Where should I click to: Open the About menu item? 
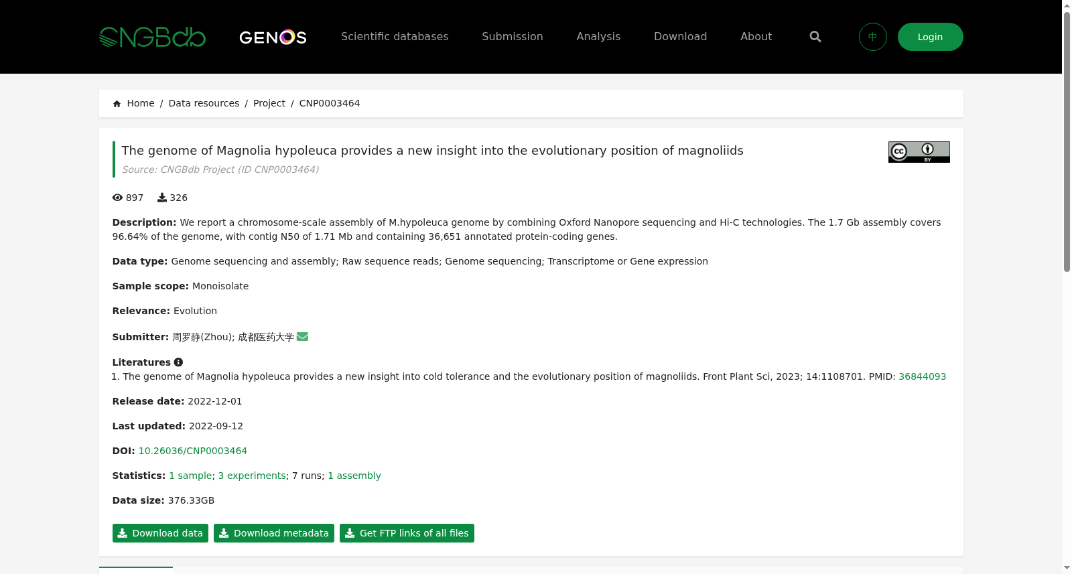pos(756,37)
